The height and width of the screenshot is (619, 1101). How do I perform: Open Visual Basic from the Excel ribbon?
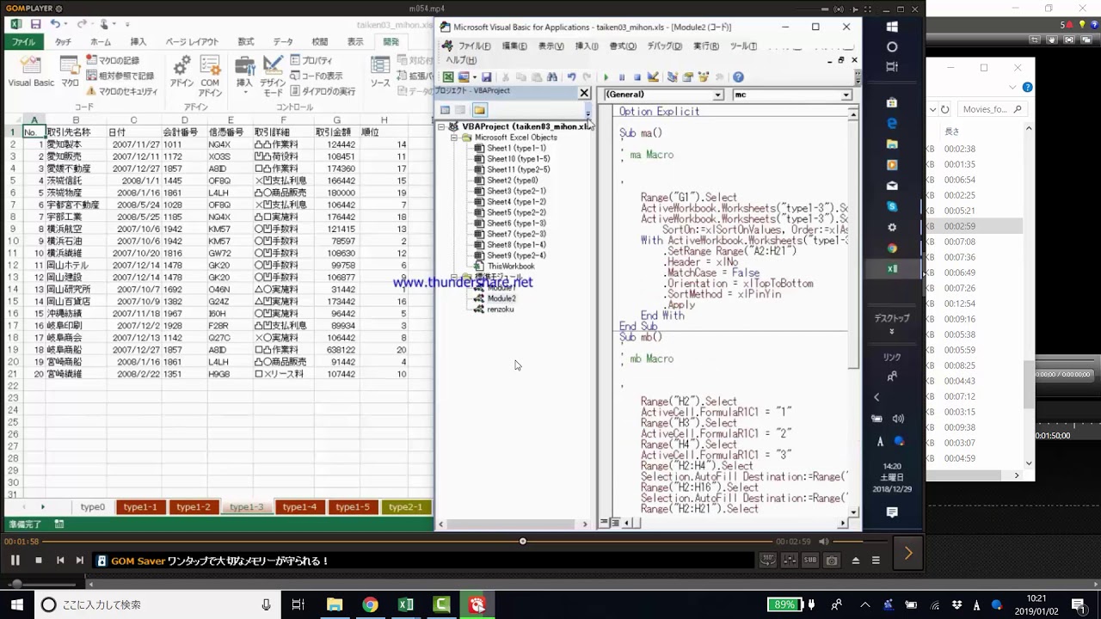(31, 72)
